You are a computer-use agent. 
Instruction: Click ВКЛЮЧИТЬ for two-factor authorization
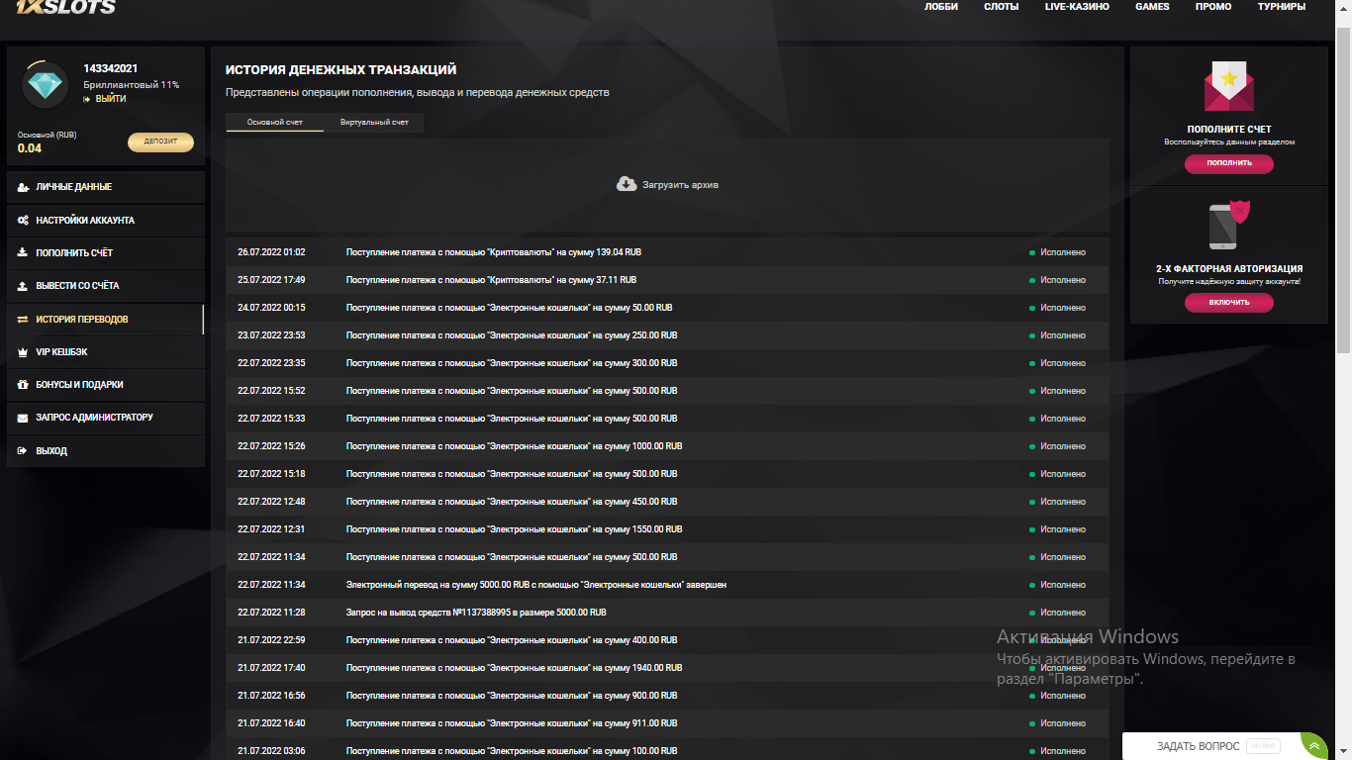pyautogui.click(x=1229, y=302)
